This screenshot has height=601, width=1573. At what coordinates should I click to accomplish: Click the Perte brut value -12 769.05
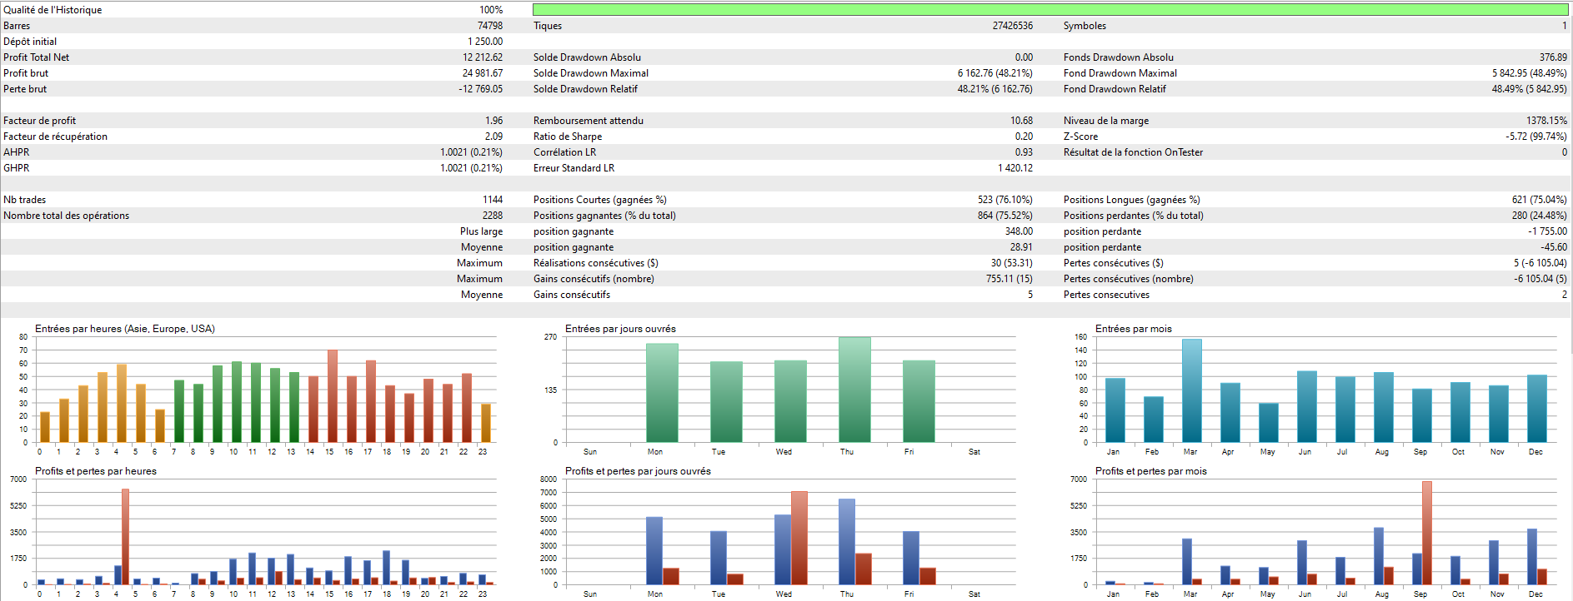coord(481,89)
